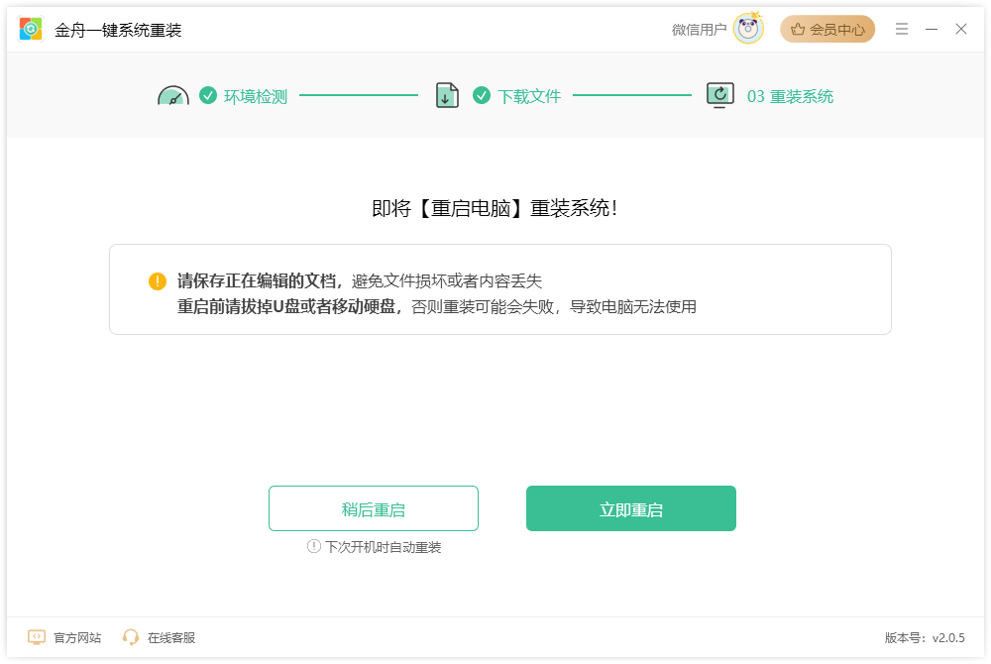Click the 下载文件 document download icon
991x664 pixels.
[447, 96]
